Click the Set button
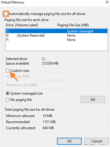Screen dimensions: 110x147 93,99
